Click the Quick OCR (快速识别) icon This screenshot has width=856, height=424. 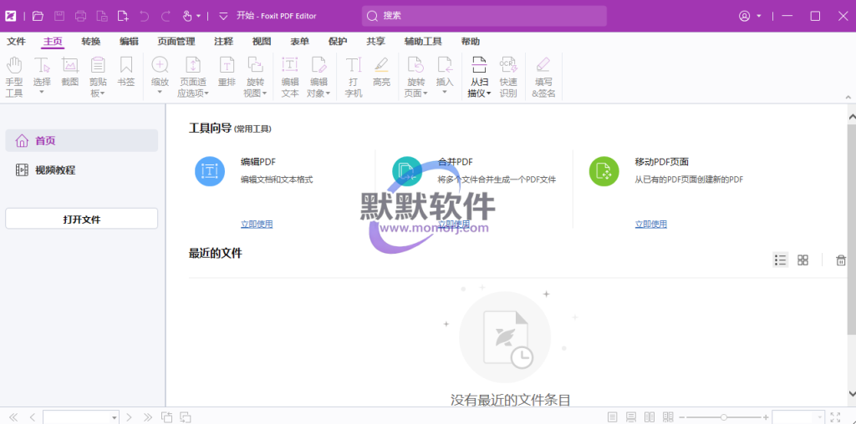pos(508,76)
